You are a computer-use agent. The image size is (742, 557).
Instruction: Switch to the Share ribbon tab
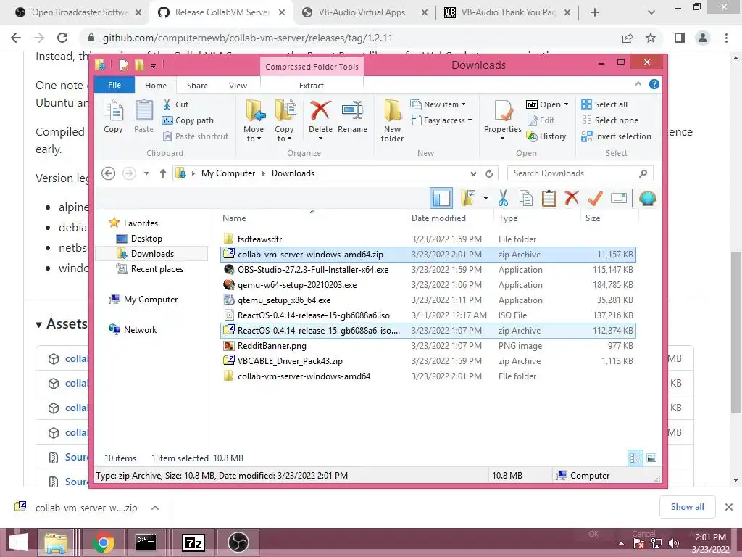[x=197, y=86]
